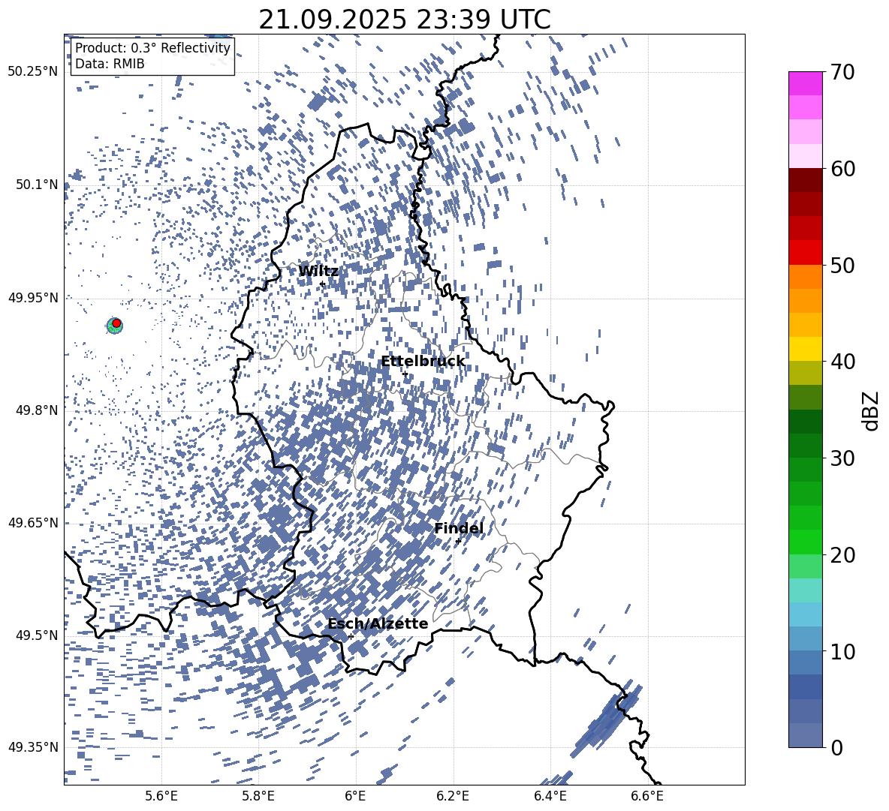
Task: Click the 49.35°N latitude label
Action: 33,747
